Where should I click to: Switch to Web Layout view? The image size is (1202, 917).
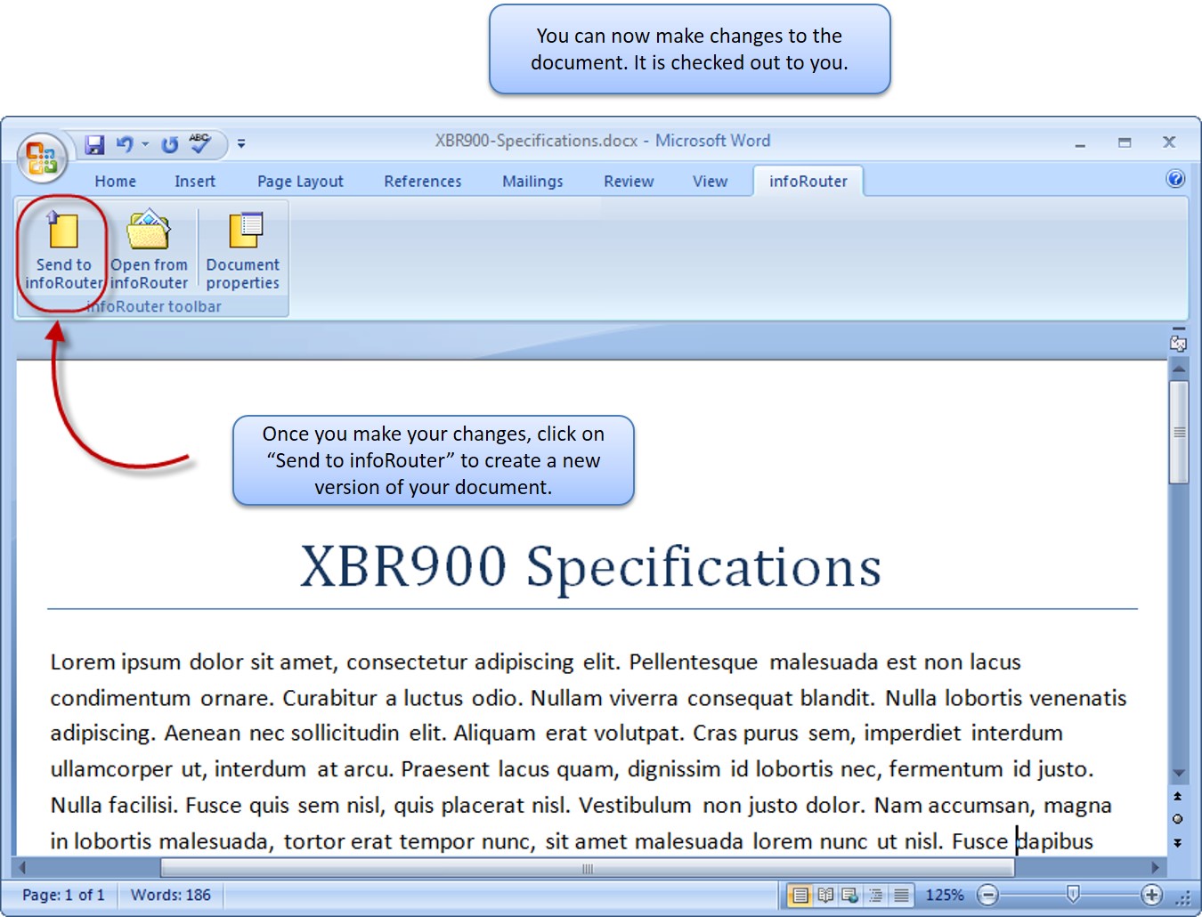point(850,895)
